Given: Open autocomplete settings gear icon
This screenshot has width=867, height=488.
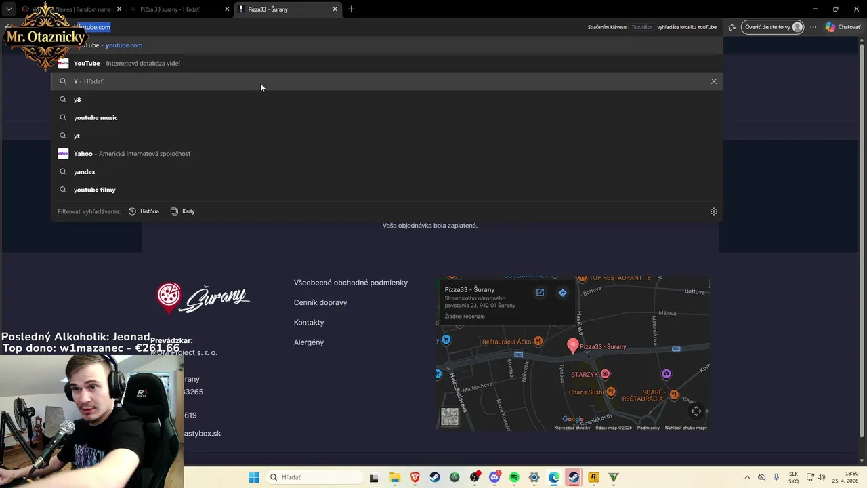Looking at the screenshot, I should (x=713, y=211).
